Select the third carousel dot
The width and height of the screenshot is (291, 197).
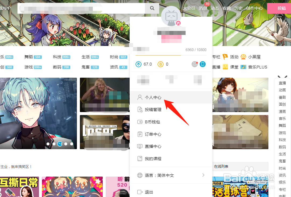[x=60, y=144]
